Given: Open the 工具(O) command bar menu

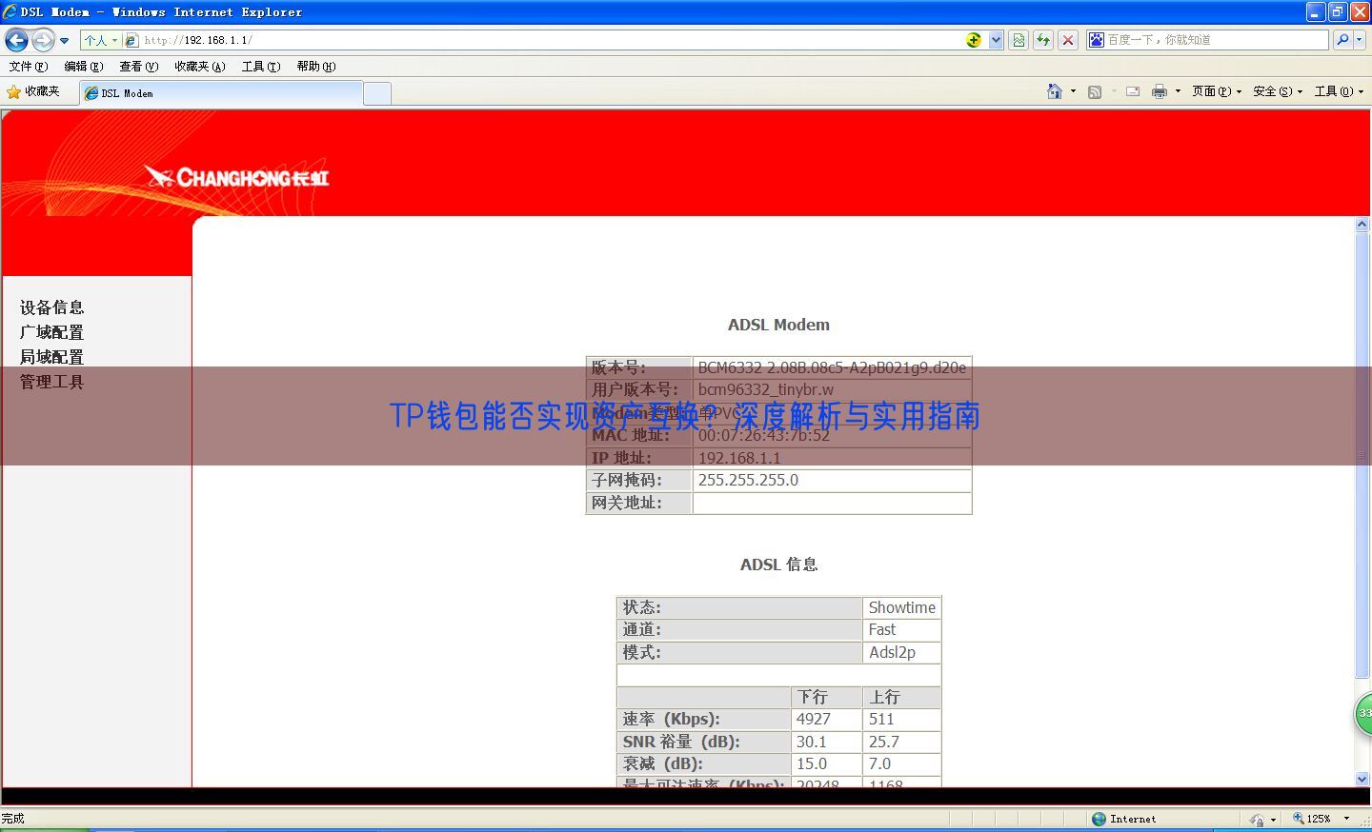Looking at the screenshot, I should (x=1339, y=91).
